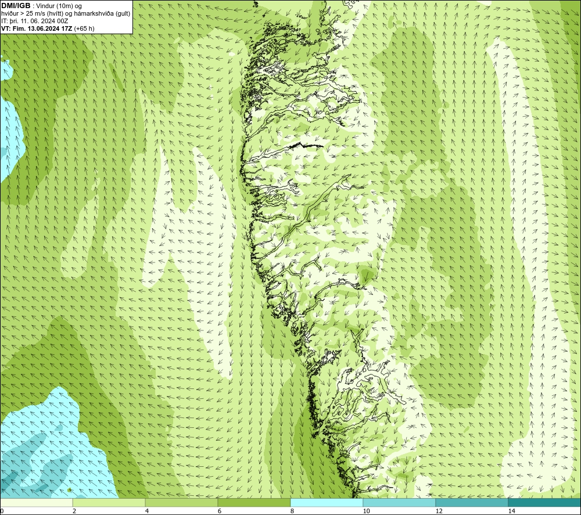Screen dimensions: 581x515
Task: Click the DMI/IGB title text
Action: click(16, 6)
